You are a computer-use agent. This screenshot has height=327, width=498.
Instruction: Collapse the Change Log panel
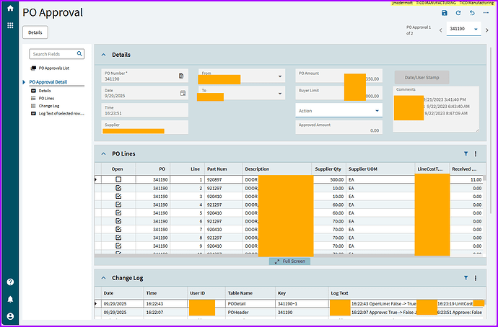click(x=102, y=277)
